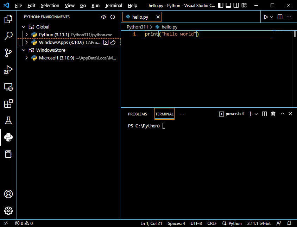
Task: Kill terminal with trash icon
Action: [273, 114]
